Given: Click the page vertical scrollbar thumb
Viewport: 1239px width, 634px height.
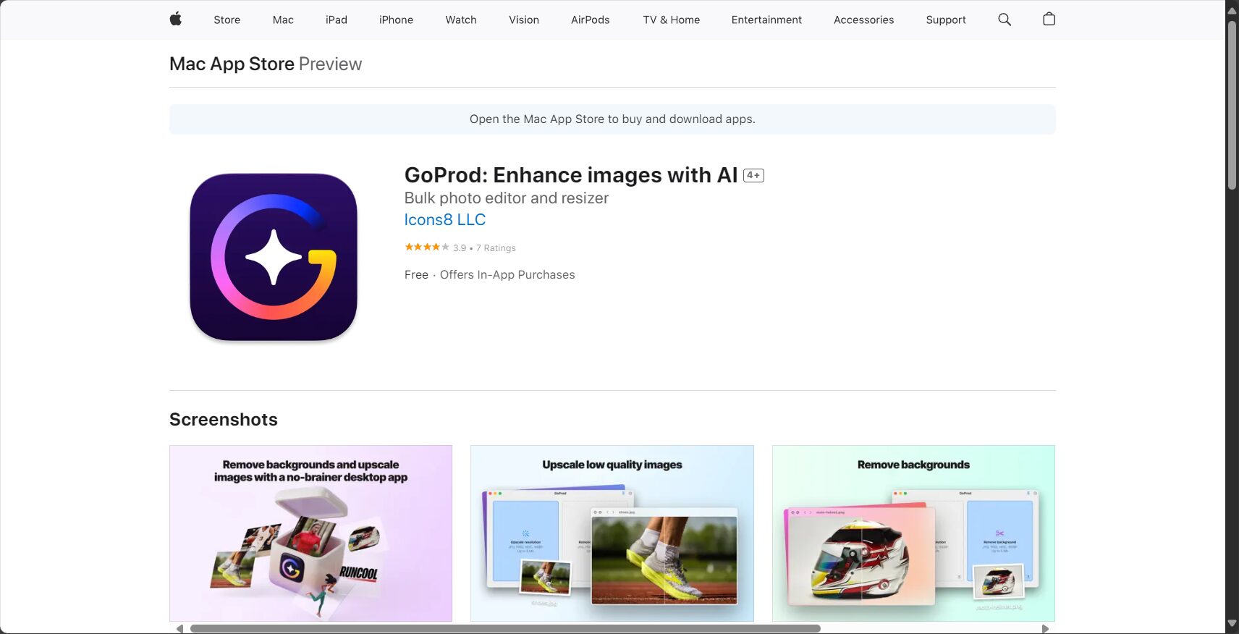Looking at the screenshot, I should coord(1232,105).
